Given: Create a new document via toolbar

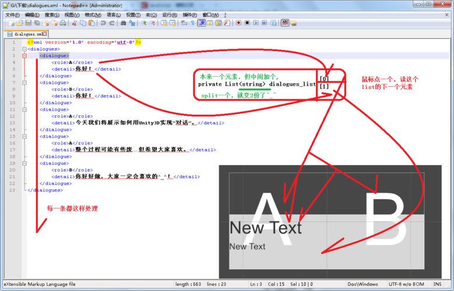Looking at the screenshot, I should (11, 23).
